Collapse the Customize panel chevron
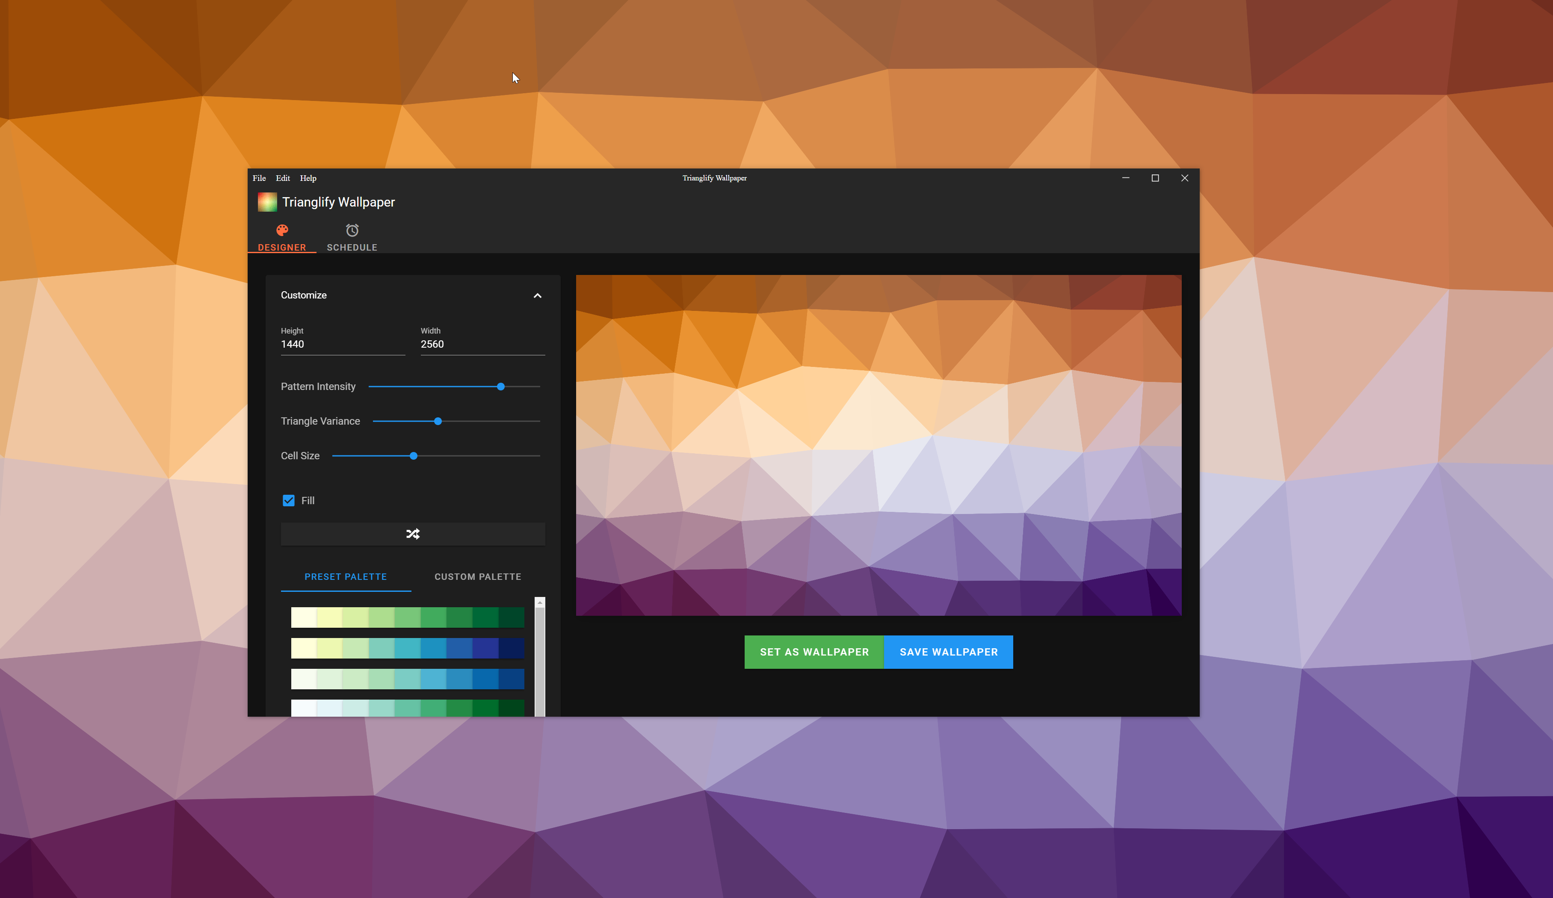Image resolution: width=1553 pixels, height=898 pixels. click(537, 295)
